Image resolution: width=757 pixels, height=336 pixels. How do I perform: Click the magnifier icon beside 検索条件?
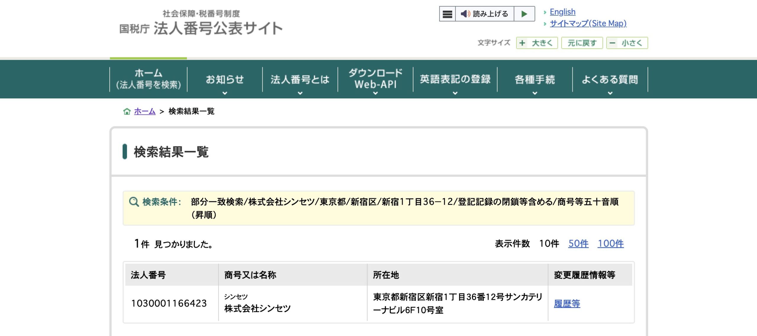coord(134,201)
